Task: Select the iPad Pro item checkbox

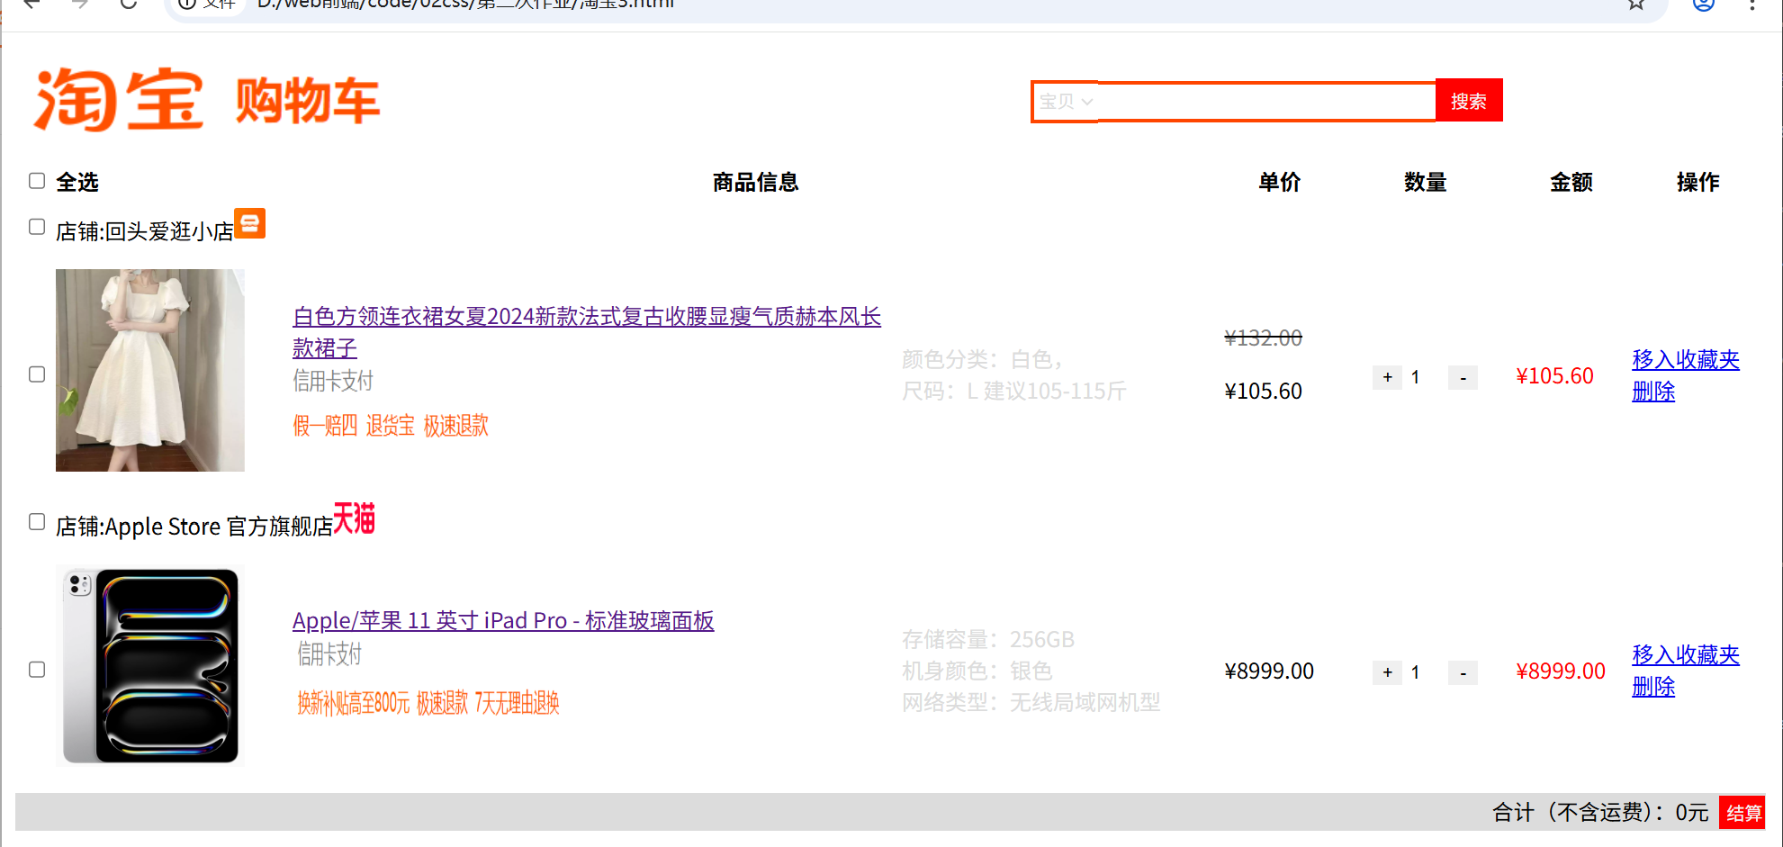Action: click(x=37, y=670)
